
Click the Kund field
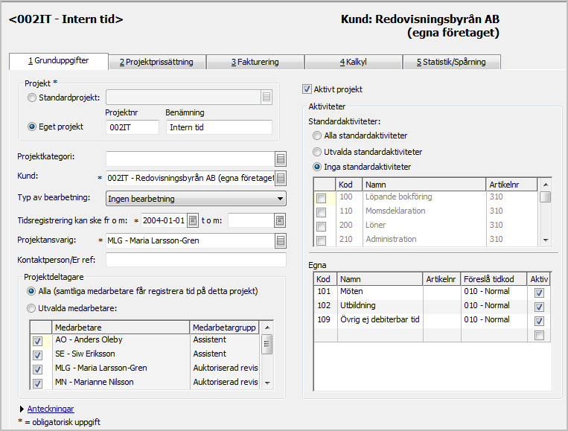point(191,178)
